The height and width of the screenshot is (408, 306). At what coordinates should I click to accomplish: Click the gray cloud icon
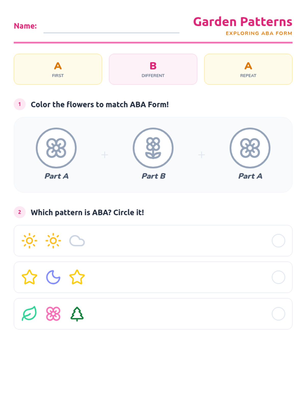pyautogui.click(x=77, y=241)
